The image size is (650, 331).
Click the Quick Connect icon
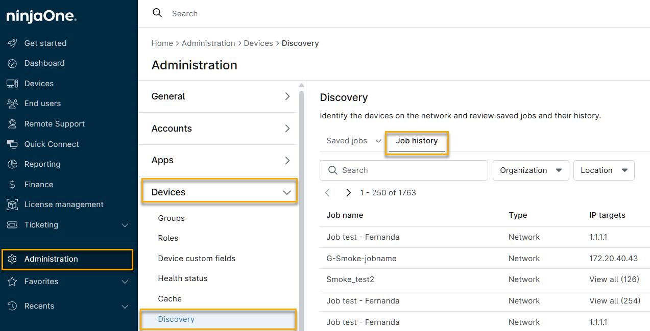12,144
